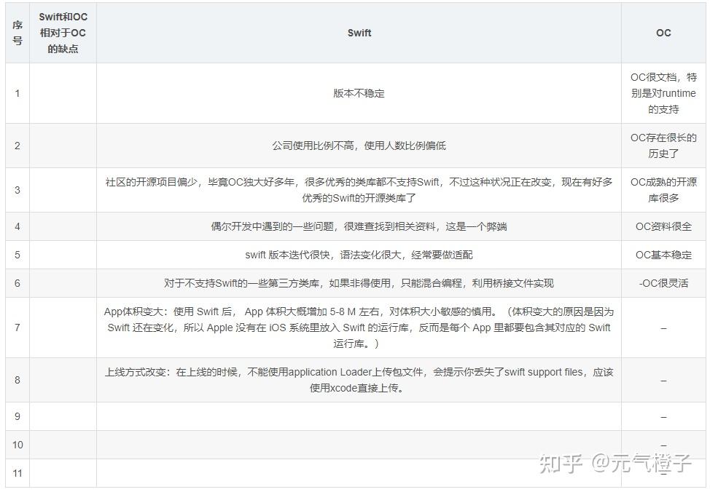Select the row 3 cell about 社区的开源项目偏少
This screenshot has height=492, width=710.
(359, 191)
